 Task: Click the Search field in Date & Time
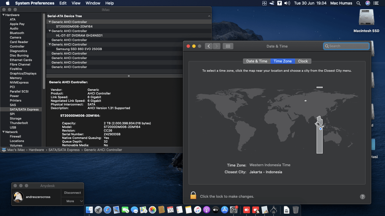346,46
